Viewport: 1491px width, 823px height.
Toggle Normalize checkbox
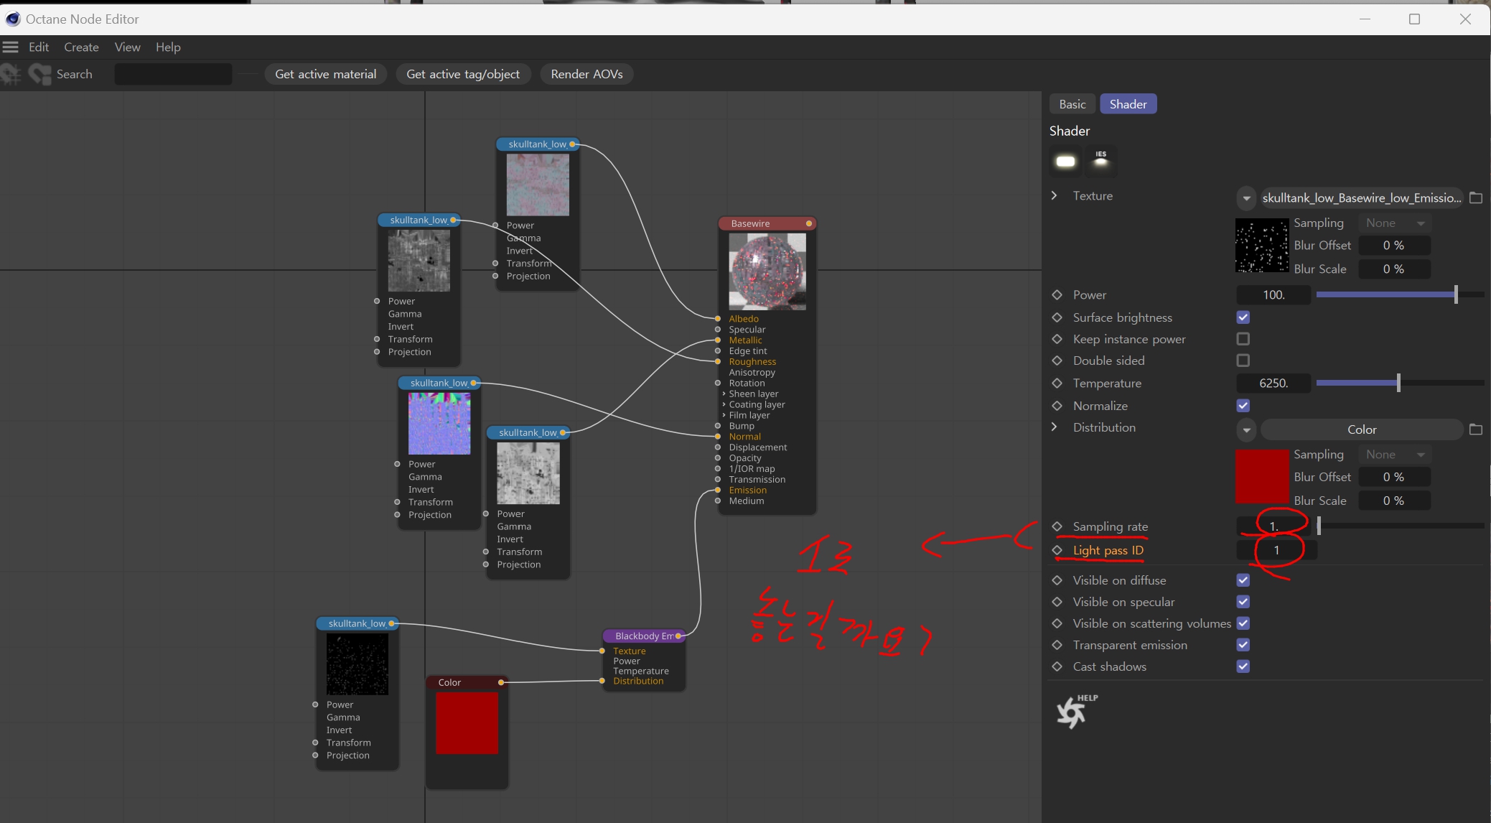coord(1243,406)
